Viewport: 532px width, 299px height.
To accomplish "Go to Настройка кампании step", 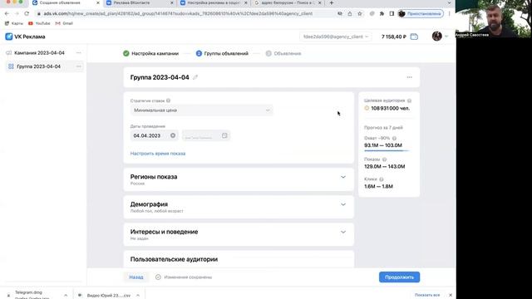I will [150, 53].
